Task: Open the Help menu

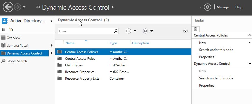Action: pos(239,7)
